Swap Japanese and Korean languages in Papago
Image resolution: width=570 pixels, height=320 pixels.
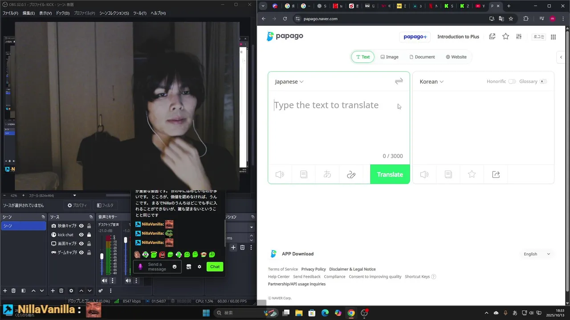tap(399, 81)
